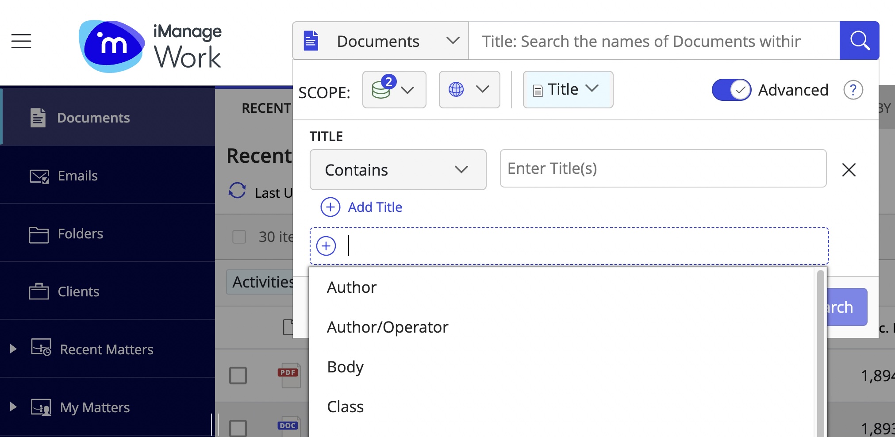Click the blue search magnifier button
The image size is (895, 437).
click(859, 41)
